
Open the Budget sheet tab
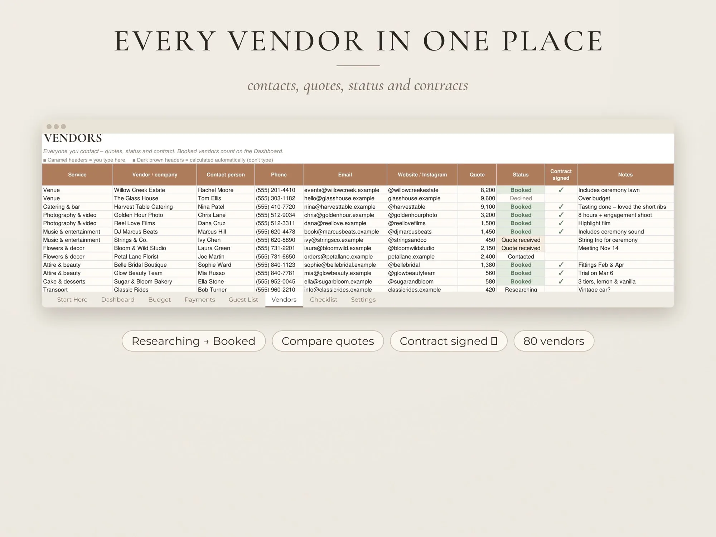pos(159,300)
